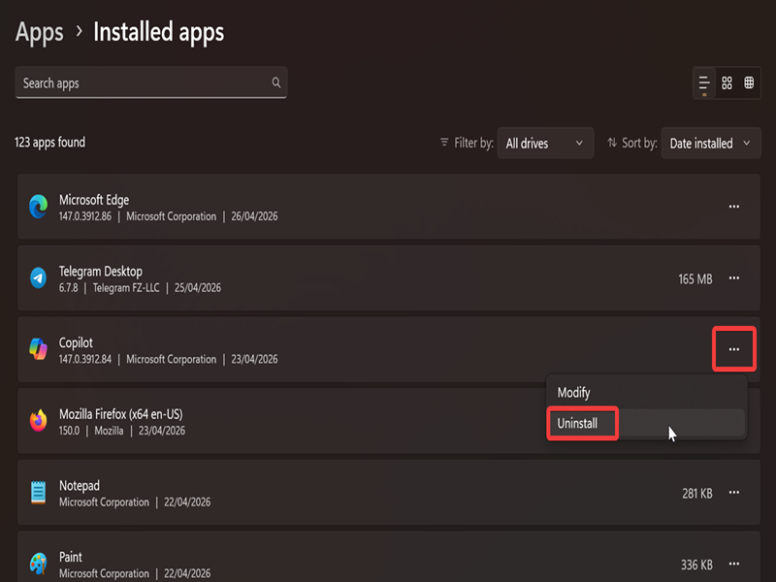Open more options for Telegram Desktop
776x582 pixels.
point(734,278)
